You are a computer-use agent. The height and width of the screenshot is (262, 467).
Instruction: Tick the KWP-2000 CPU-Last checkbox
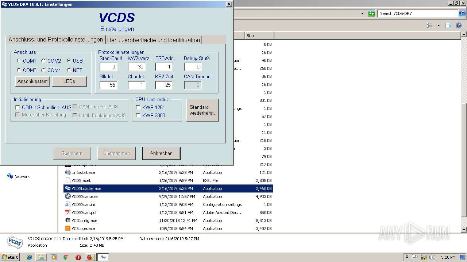point(138,115)
